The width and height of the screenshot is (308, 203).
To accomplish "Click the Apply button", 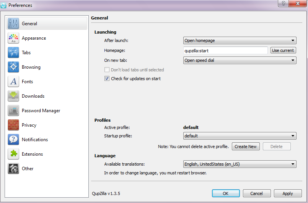I will (x=288, y=193).
